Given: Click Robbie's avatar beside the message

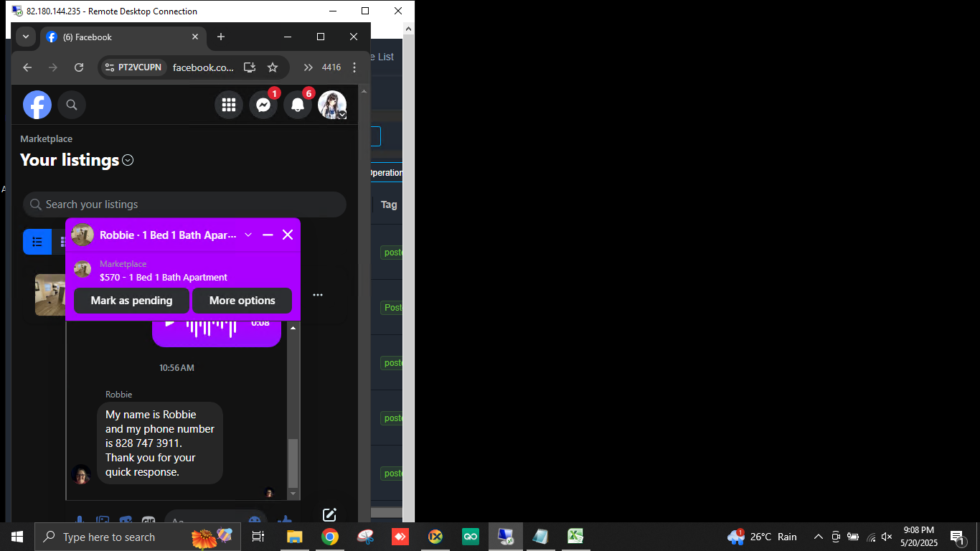Looking at the screenshot, I should point(81,474).
